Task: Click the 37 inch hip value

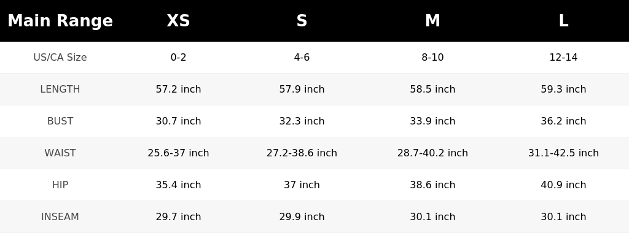Action: [x=302, y=185]
